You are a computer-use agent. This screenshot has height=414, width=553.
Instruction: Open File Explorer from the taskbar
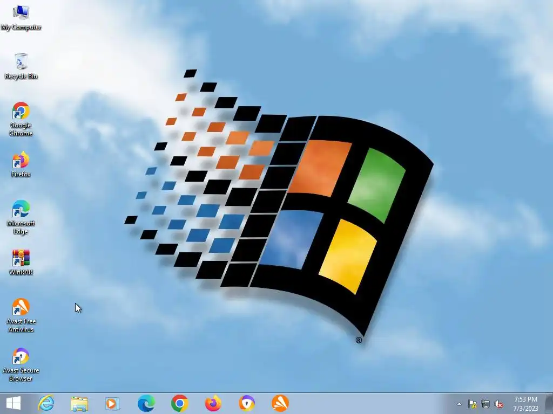click(79, 403)
